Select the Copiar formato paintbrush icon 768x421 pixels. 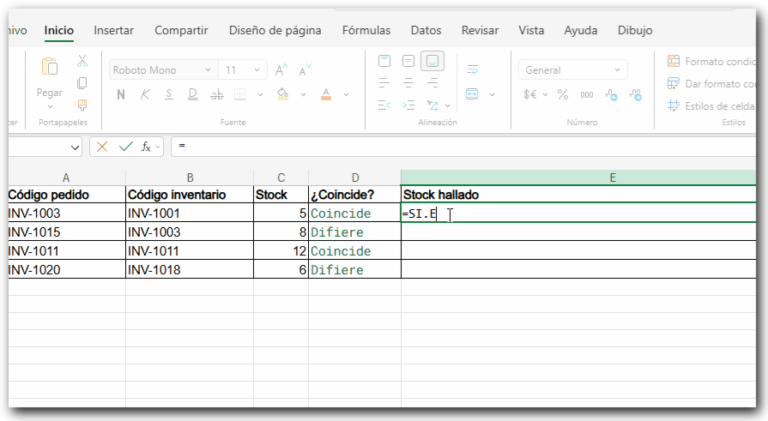[82, 105]
